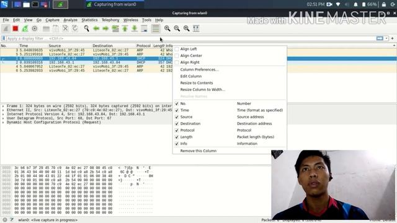Open the find packet magnifier
The height and width of the screenshot is (223, 397).
pos(87,28)
